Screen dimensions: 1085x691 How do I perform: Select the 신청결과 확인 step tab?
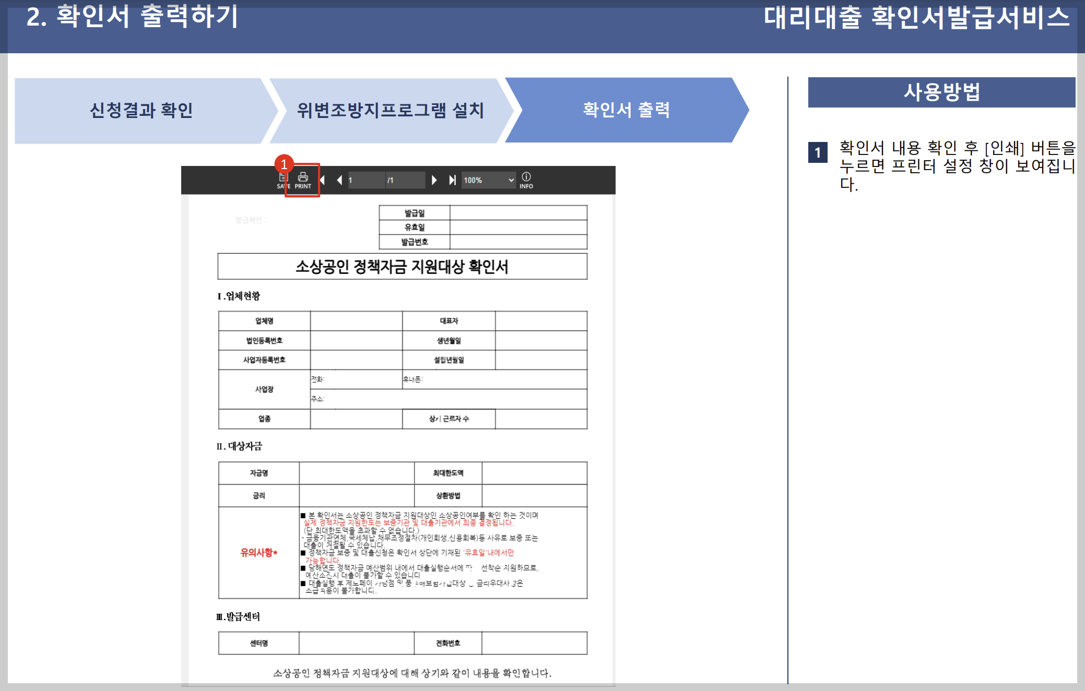coord(141,110)
